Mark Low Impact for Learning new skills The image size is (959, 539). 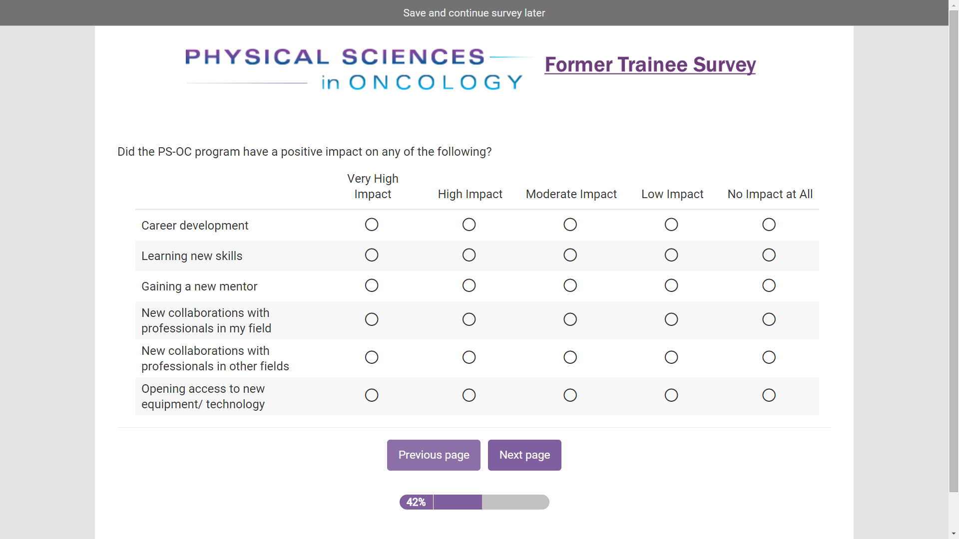pyautogui.click(x=671, y=255)
